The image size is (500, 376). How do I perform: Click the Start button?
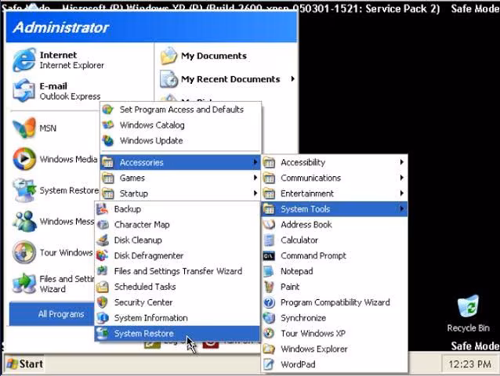[x=24, y=363]
